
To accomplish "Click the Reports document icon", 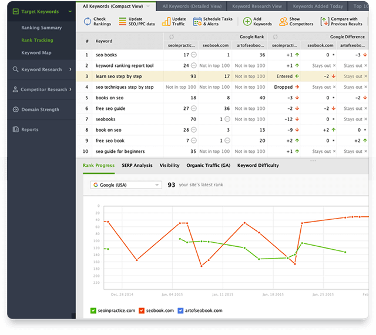I will click(x=16, y=129).
